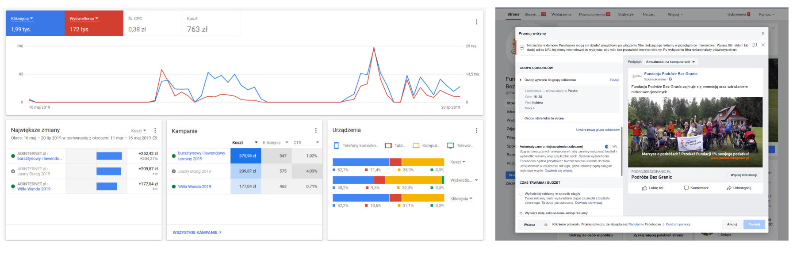Open the three-dot menu on the Kampanie card
This screenshot has width=793, height=255.
pos(315,130)
